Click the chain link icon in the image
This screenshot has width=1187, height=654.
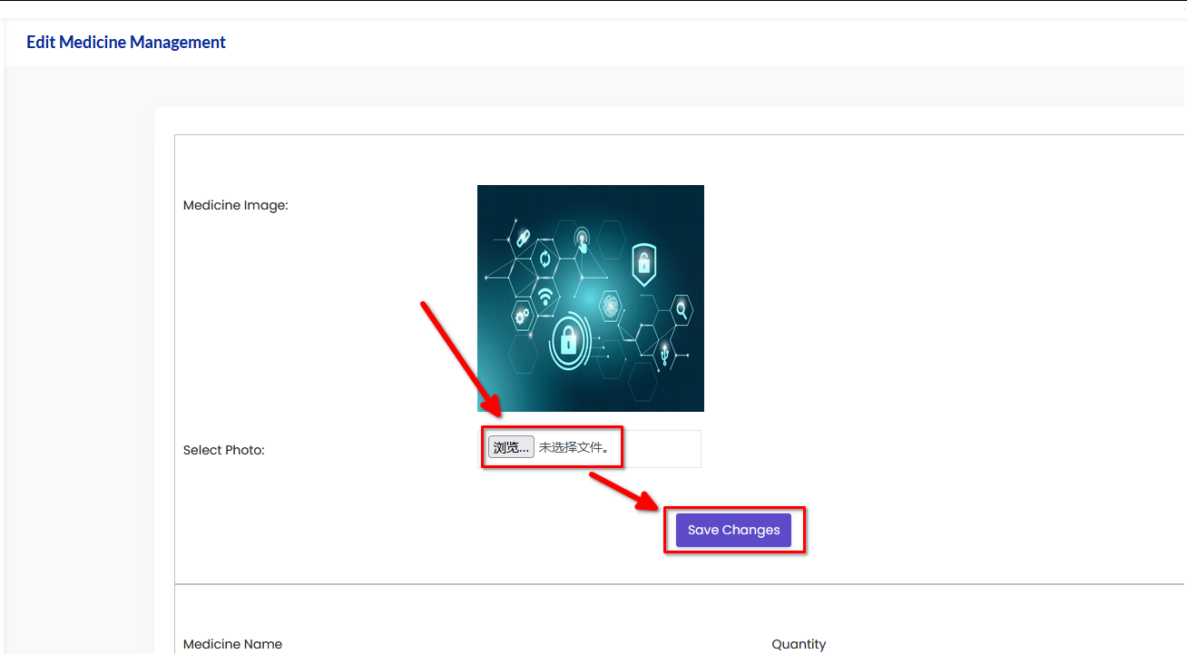523,238
